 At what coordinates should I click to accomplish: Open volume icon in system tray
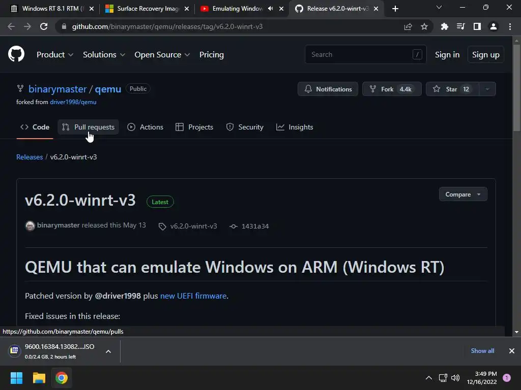coord(455,378)
